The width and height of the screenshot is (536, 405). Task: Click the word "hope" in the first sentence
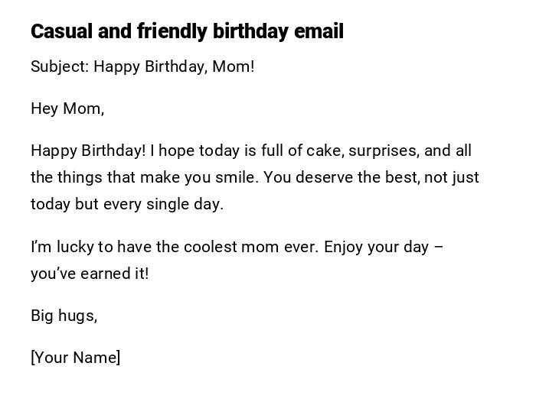click(x=178, y=151)
